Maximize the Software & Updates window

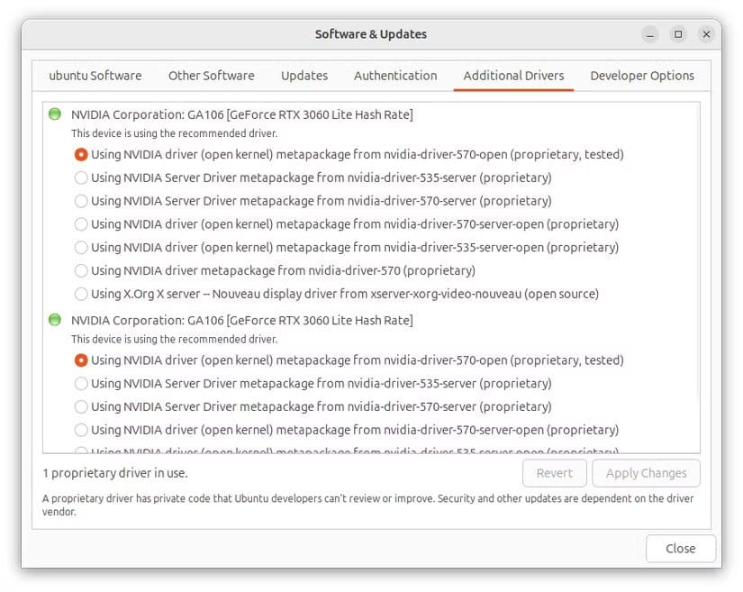pos(678,34)
